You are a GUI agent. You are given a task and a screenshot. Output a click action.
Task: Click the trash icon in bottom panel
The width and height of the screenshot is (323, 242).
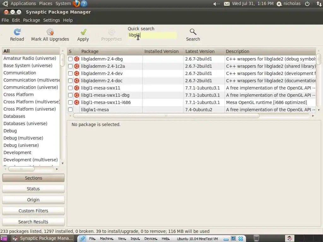[256, 238]
